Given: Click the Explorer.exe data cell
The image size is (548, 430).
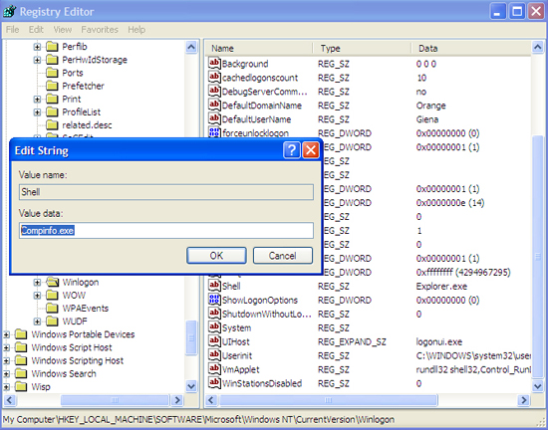Looking at the screenshot, I should tap(441, 287).
